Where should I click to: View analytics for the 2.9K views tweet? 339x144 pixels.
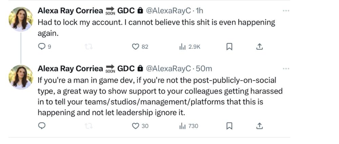182,47
